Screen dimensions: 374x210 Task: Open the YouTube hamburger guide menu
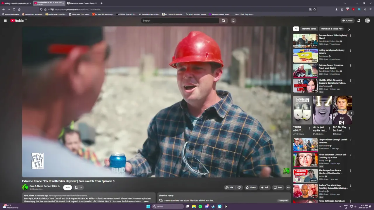click(x=5, y=20)
